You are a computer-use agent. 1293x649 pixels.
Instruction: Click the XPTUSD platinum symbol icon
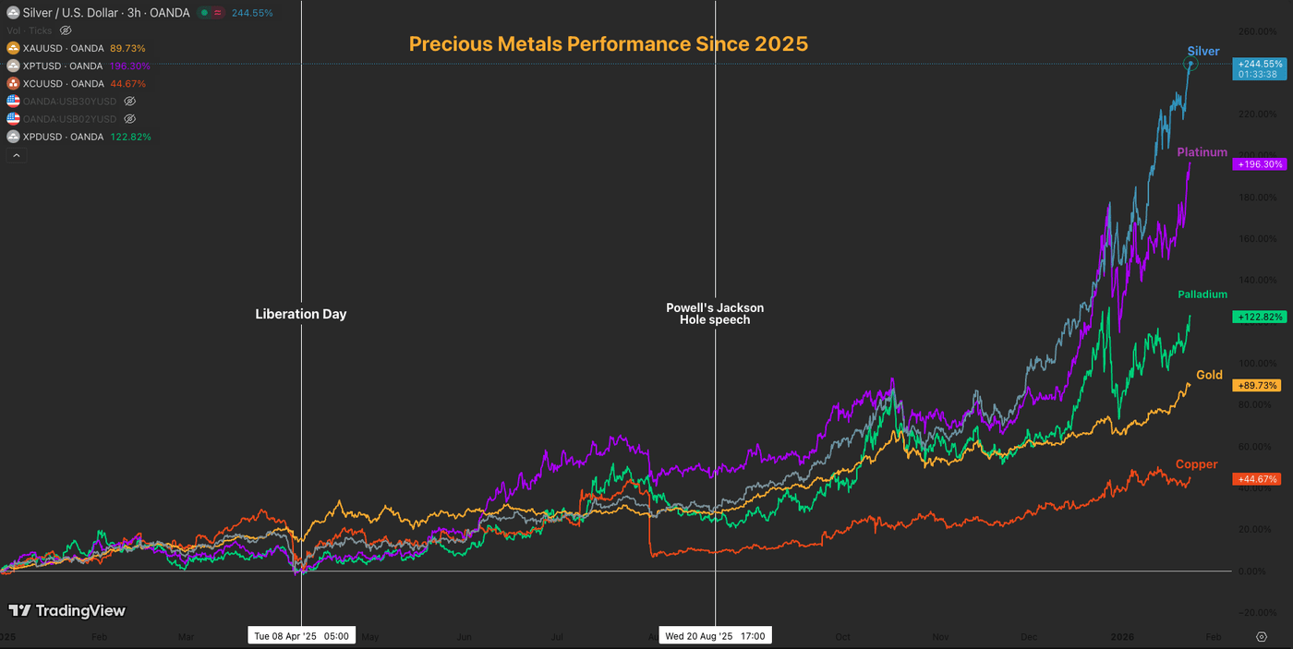click(x=13, y=66)
